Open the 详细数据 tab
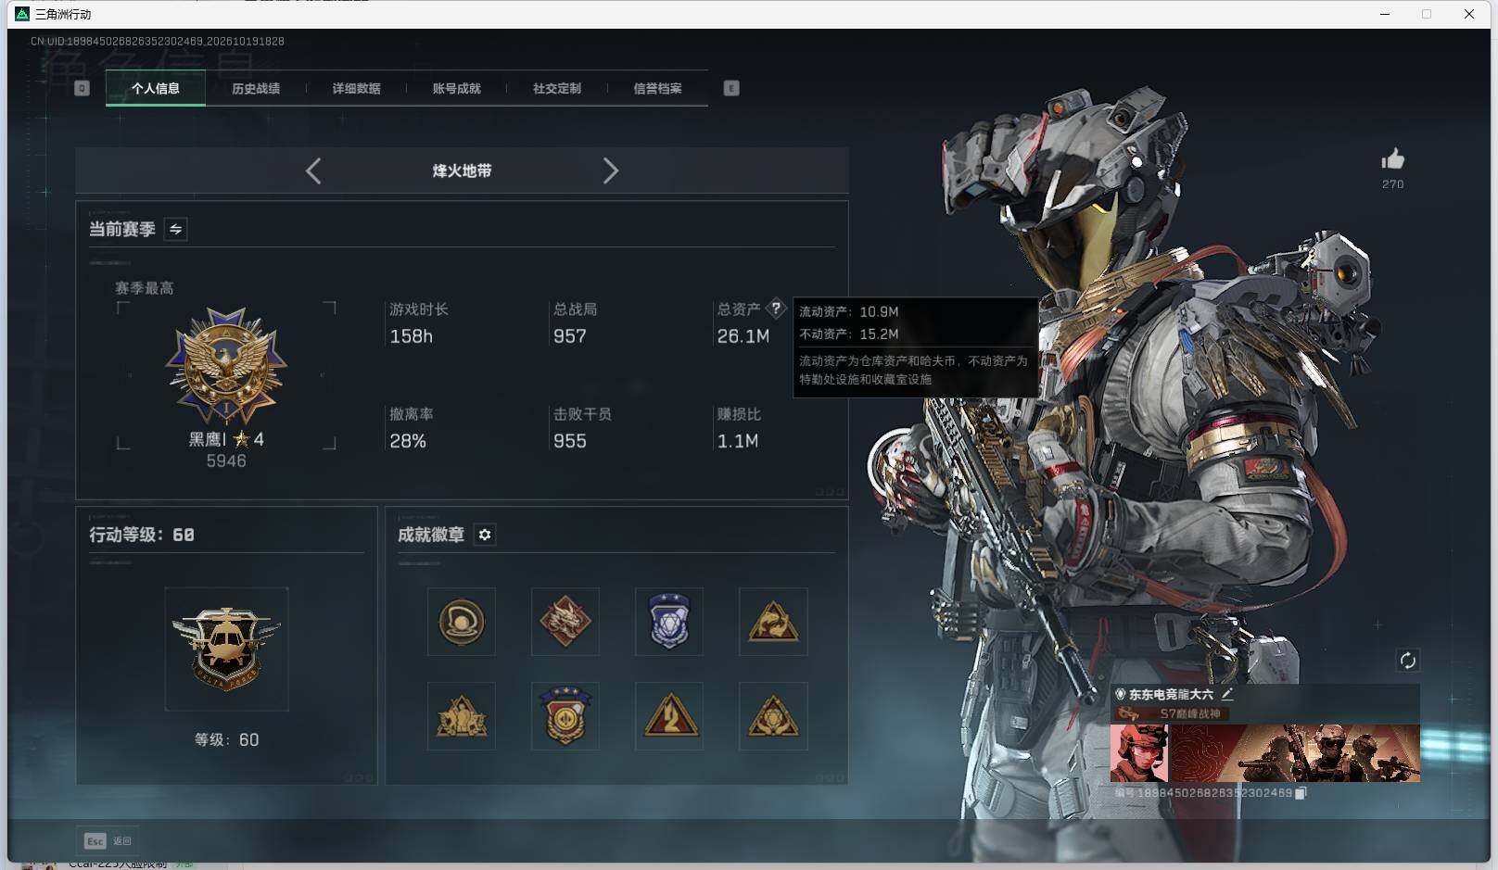1498x870 pixels. point(357,88)
